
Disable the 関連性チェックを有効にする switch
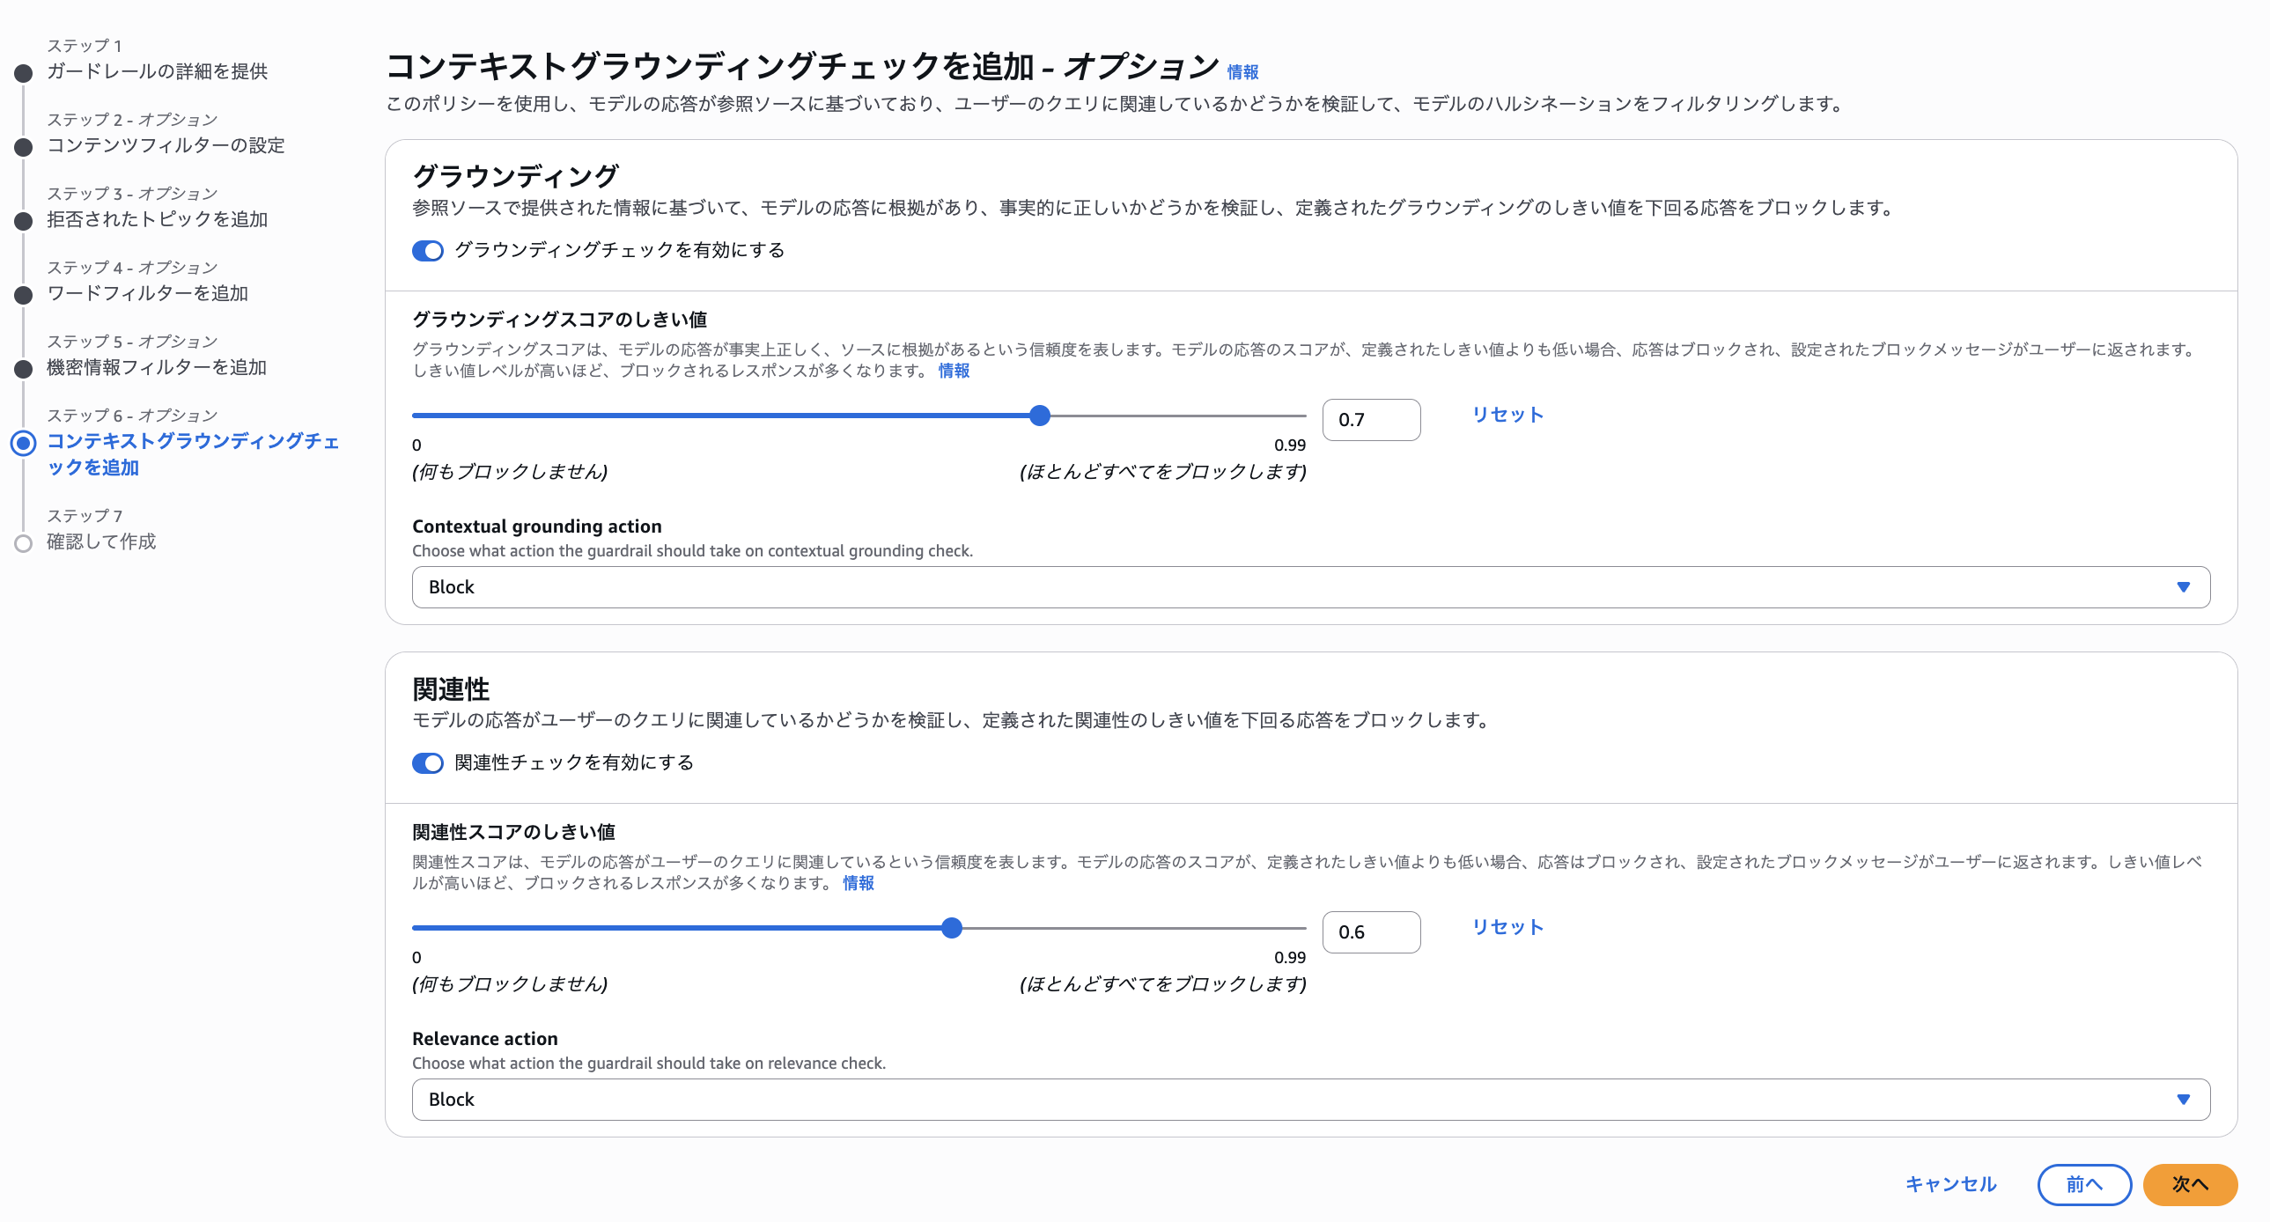pos(427,763)
